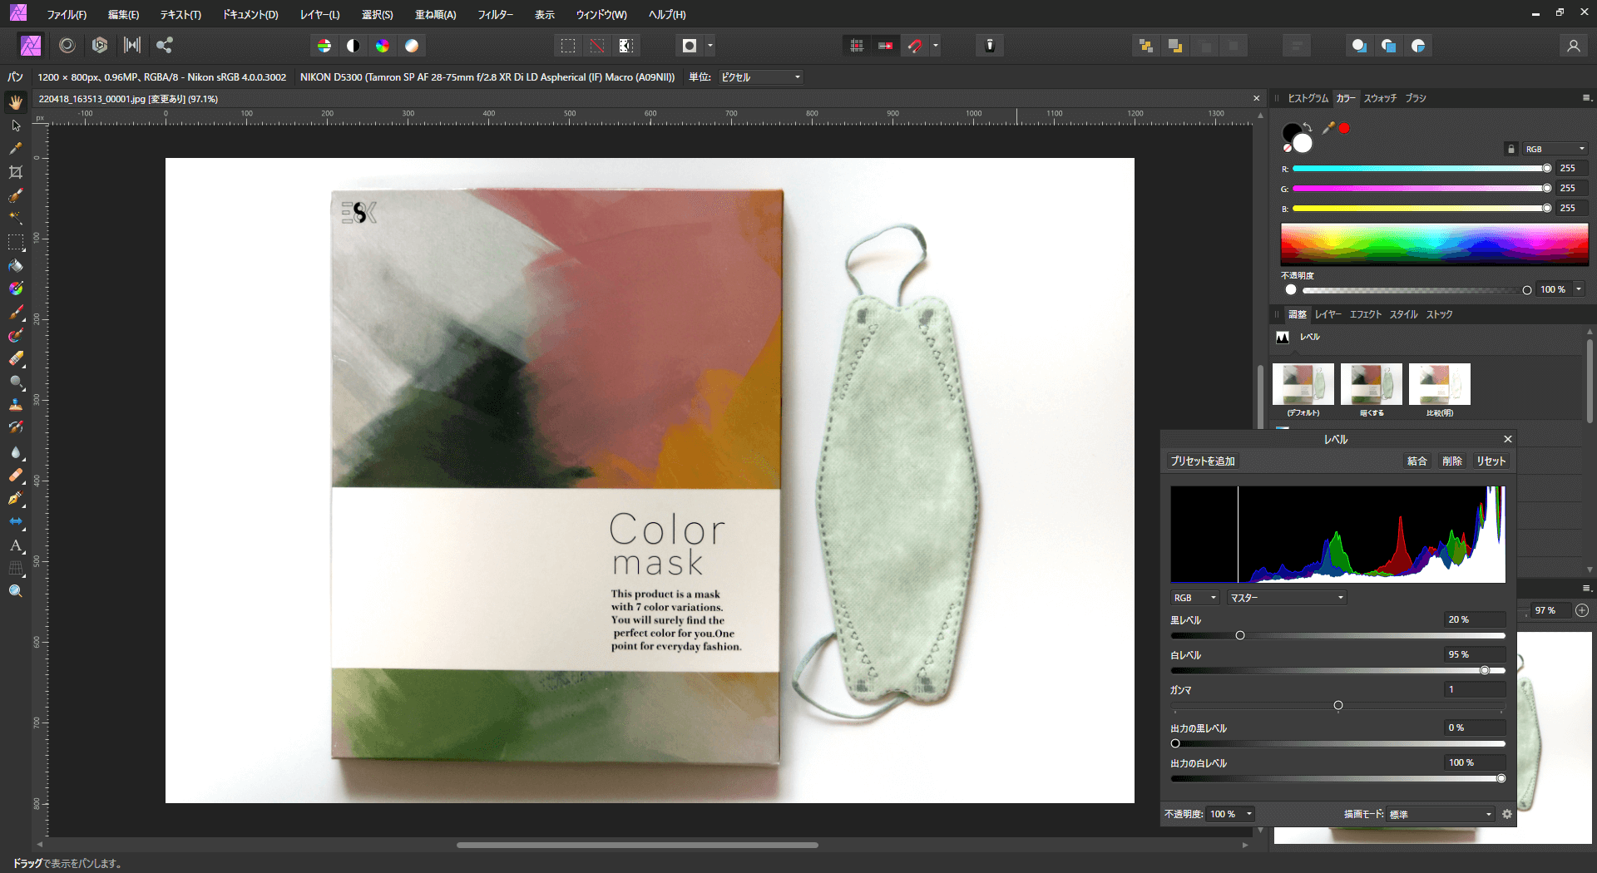
Task: Select the Dodge Brush tool
Action: point(16,382)
